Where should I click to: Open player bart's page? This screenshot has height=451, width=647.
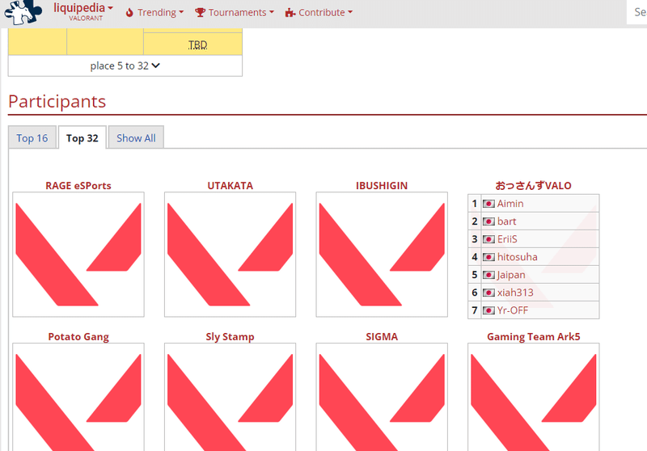tap(507, 221)
